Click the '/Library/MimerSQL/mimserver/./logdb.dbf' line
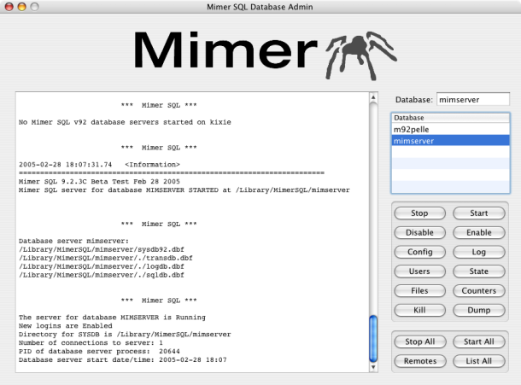 point(102,266)
